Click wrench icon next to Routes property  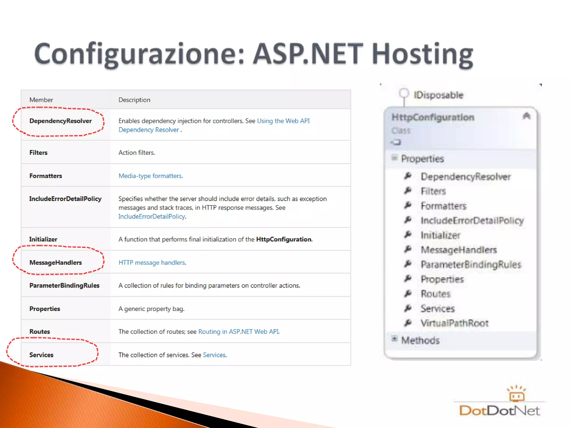(x=408, y=293)
